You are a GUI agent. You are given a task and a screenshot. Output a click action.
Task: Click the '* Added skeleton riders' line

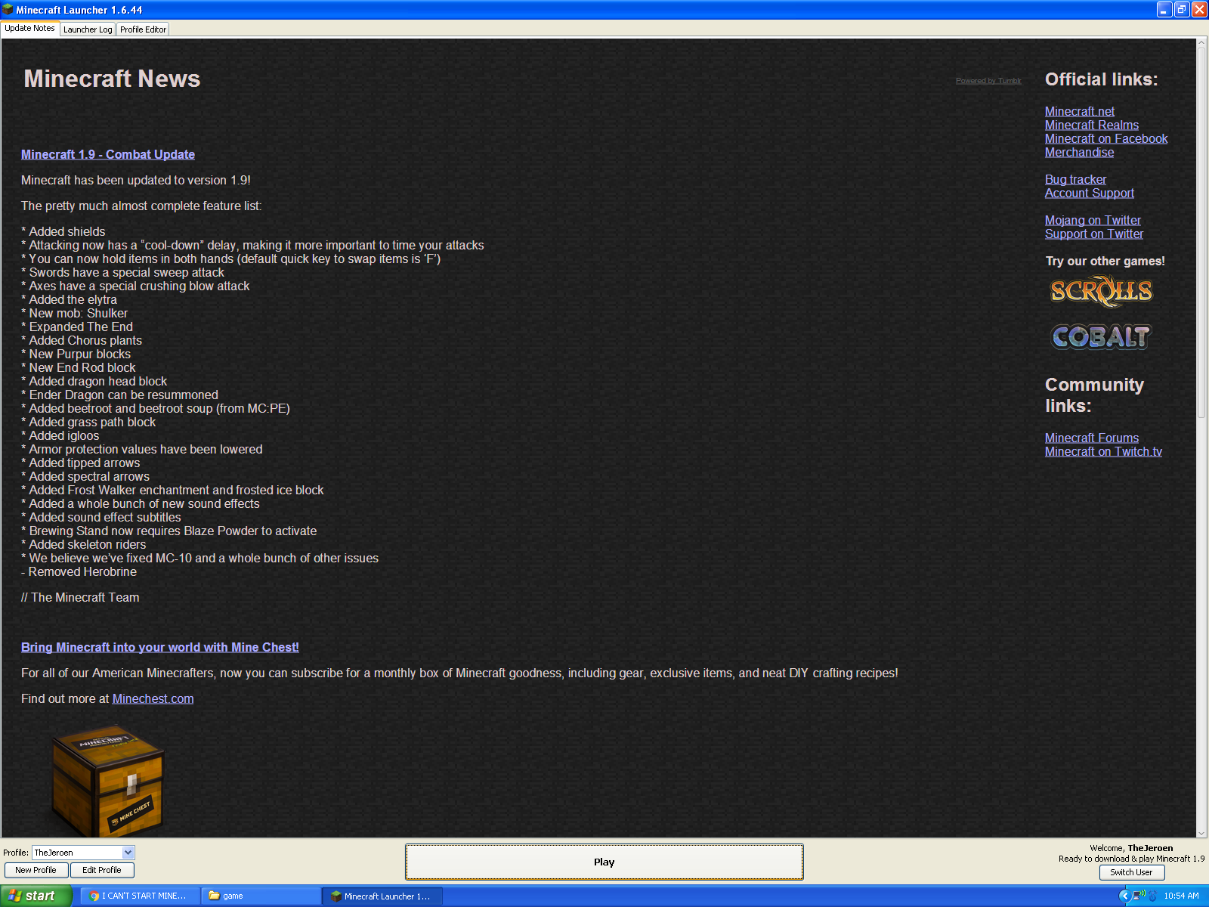pyautogui.click(x=84, y=544)
